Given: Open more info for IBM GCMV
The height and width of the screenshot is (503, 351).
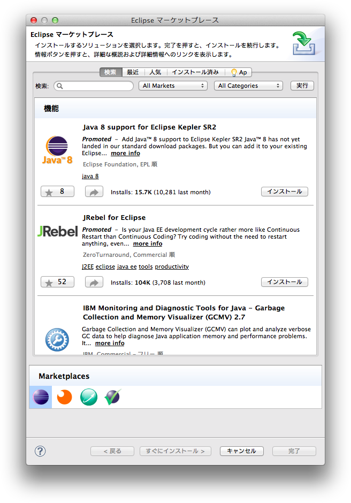Looking at the screenshot, I should [x=110, y=343].
